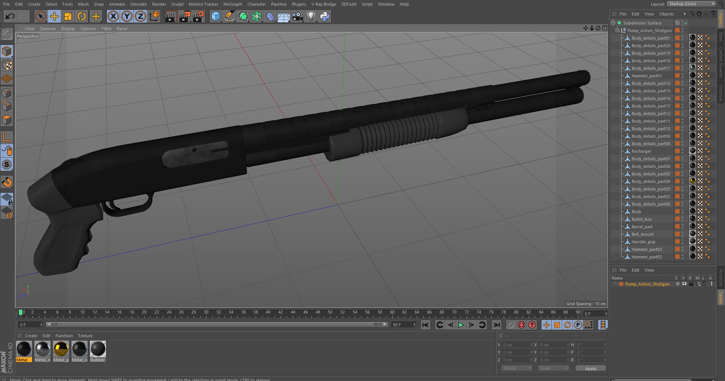Go to start of animation
Screen dimensions: 725x381
(x=426, y=325)
